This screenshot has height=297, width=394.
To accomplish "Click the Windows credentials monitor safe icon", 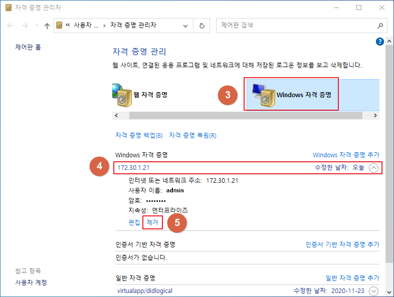I will click(263, 95).
